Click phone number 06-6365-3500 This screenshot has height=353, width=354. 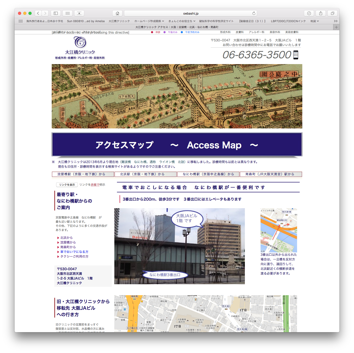click(257, 55)
